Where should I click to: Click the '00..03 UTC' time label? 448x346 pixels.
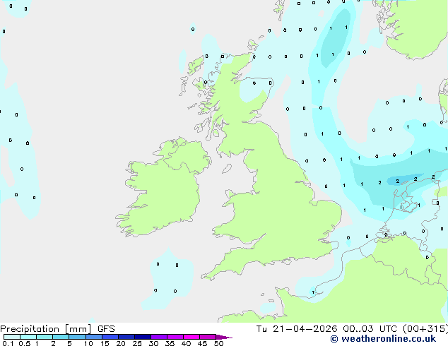click(x=370, y=329)
